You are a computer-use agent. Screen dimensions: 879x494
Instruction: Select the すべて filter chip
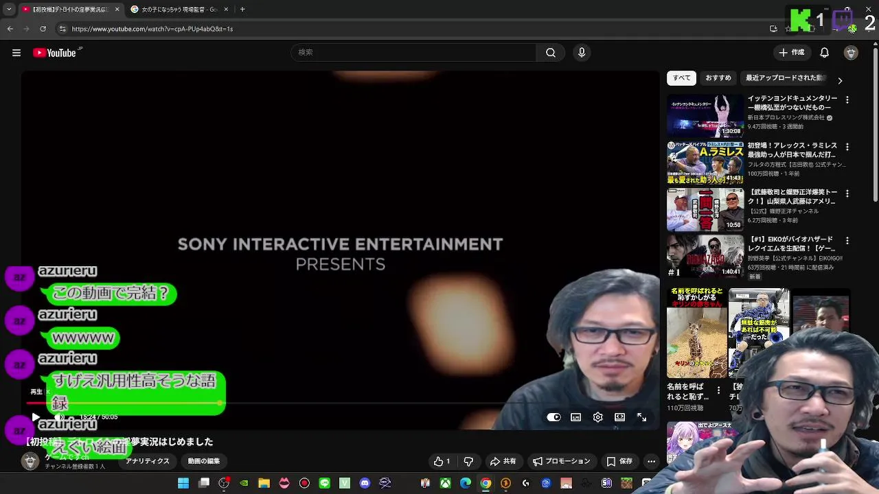[682, 78]
